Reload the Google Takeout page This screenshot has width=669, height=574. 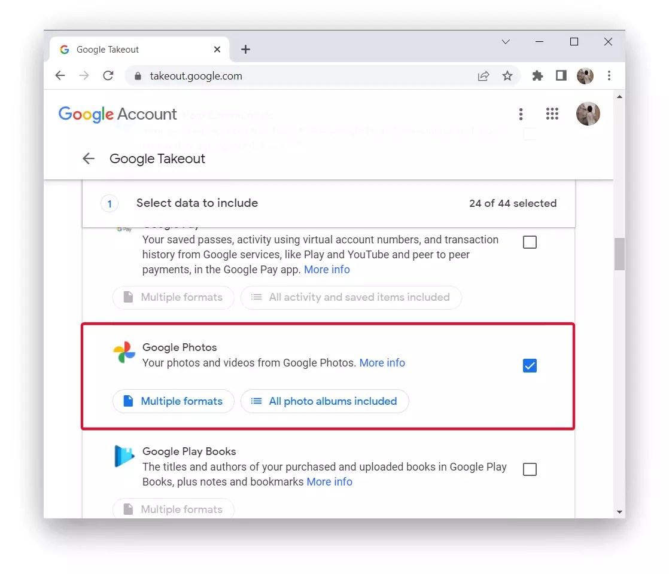[108, 75]
